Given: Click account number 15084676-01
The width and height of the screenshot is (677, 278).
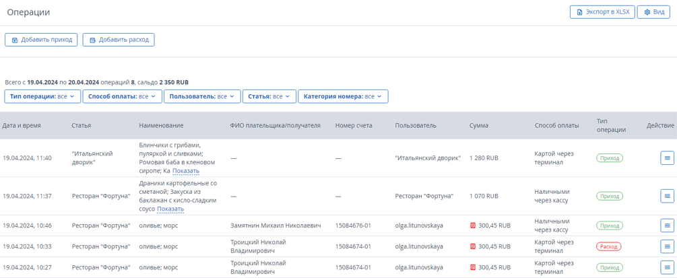Looking at the screenshot, I should coord(354,225).
